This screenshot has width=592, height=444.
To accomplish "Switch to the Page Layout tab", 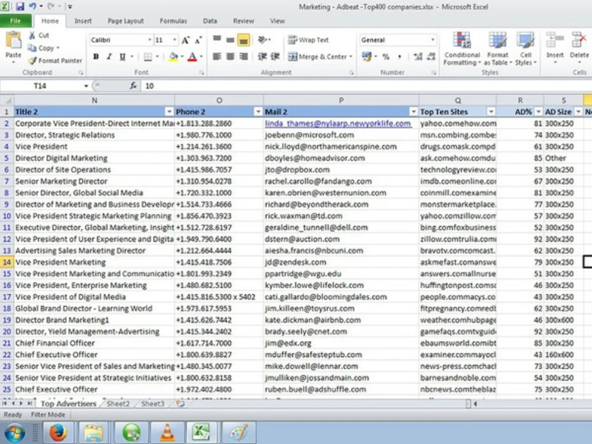I will [x=126, y=21].
